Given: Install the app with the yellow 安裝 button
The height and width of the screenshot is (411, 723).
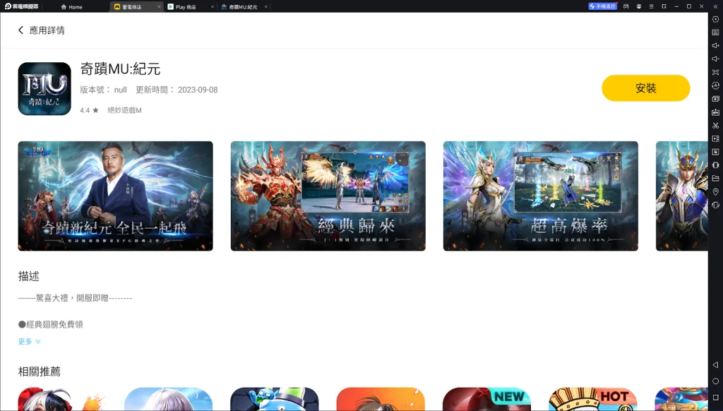Looking at the screenshot, I should [x=645, y=88].
